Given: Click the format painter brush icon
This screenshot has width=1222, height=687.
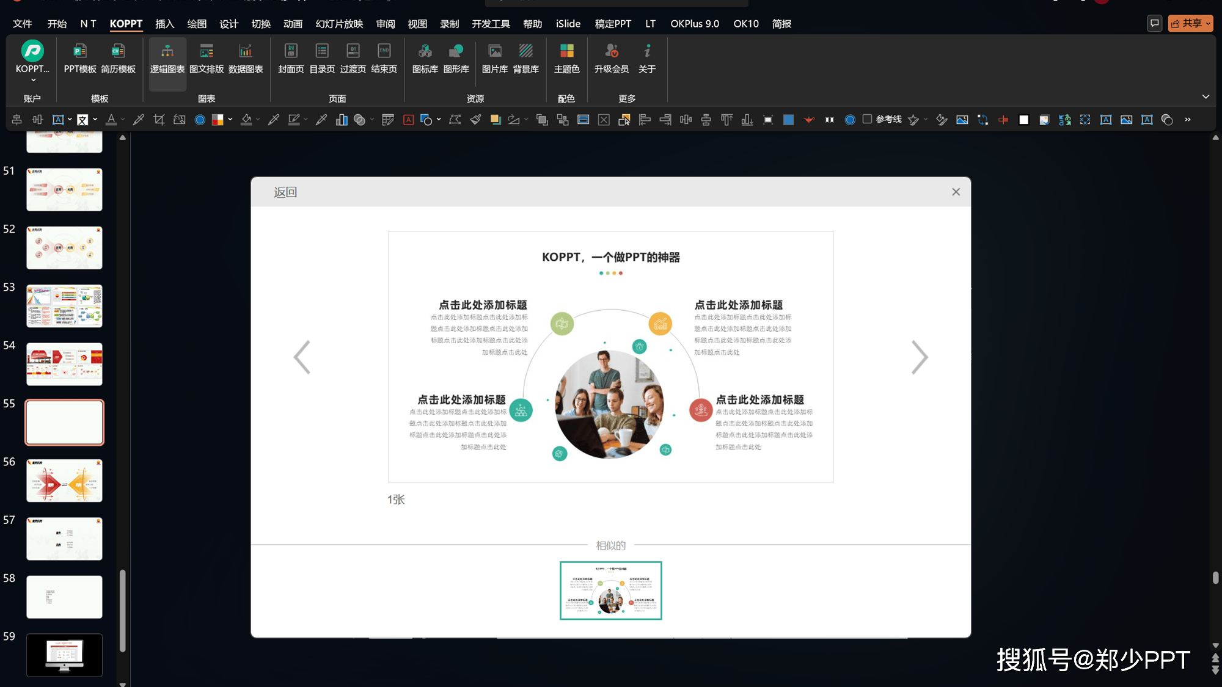Looking at the screenshot, I should (475, 120).
